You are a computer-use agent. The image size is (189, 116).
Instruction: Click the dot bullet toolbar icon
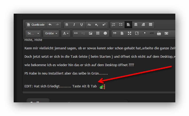point(145,33)
